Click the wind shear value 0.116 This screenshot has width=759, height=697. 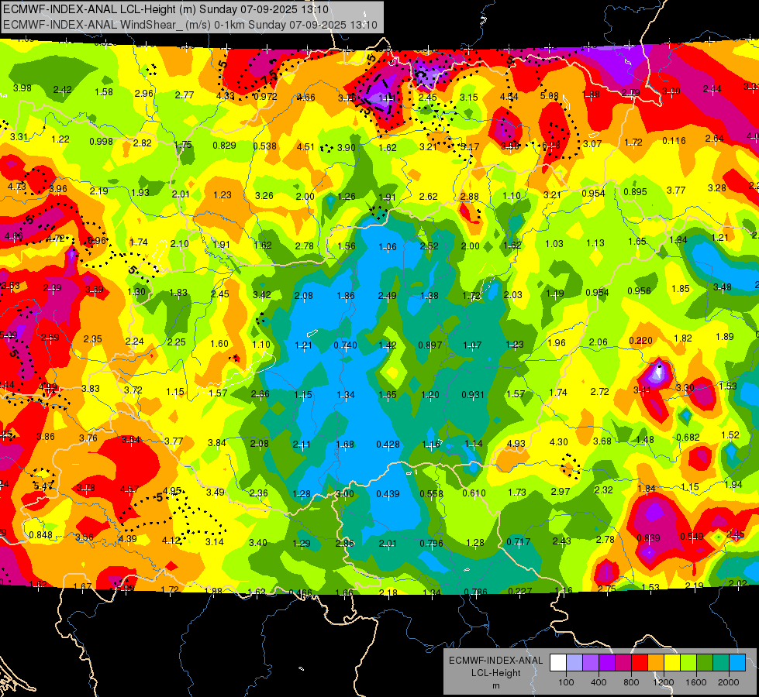click(x=674, y=141)
